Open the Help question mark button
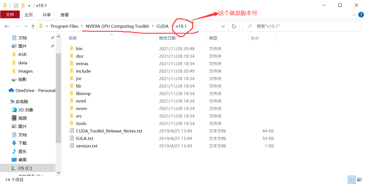 [361, 15]
